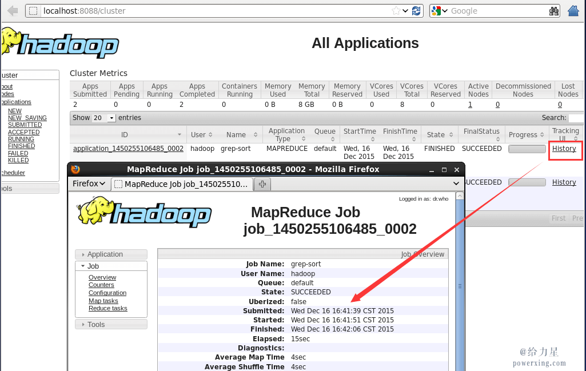586x371 pixels.
Task: Reload the cluster page
Action: 416,11
